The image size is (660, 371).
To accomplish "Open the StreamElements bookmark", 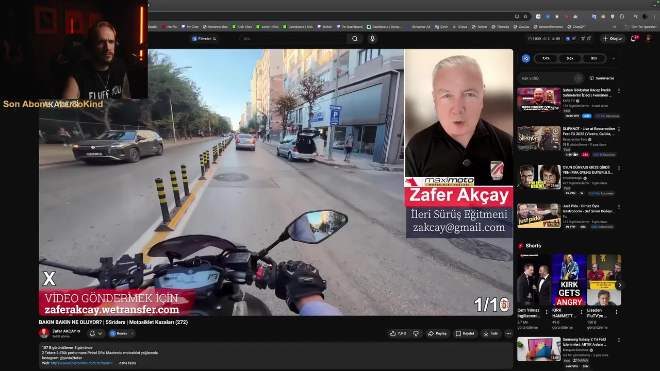I will pyautogui.click(x=548, y=27).
